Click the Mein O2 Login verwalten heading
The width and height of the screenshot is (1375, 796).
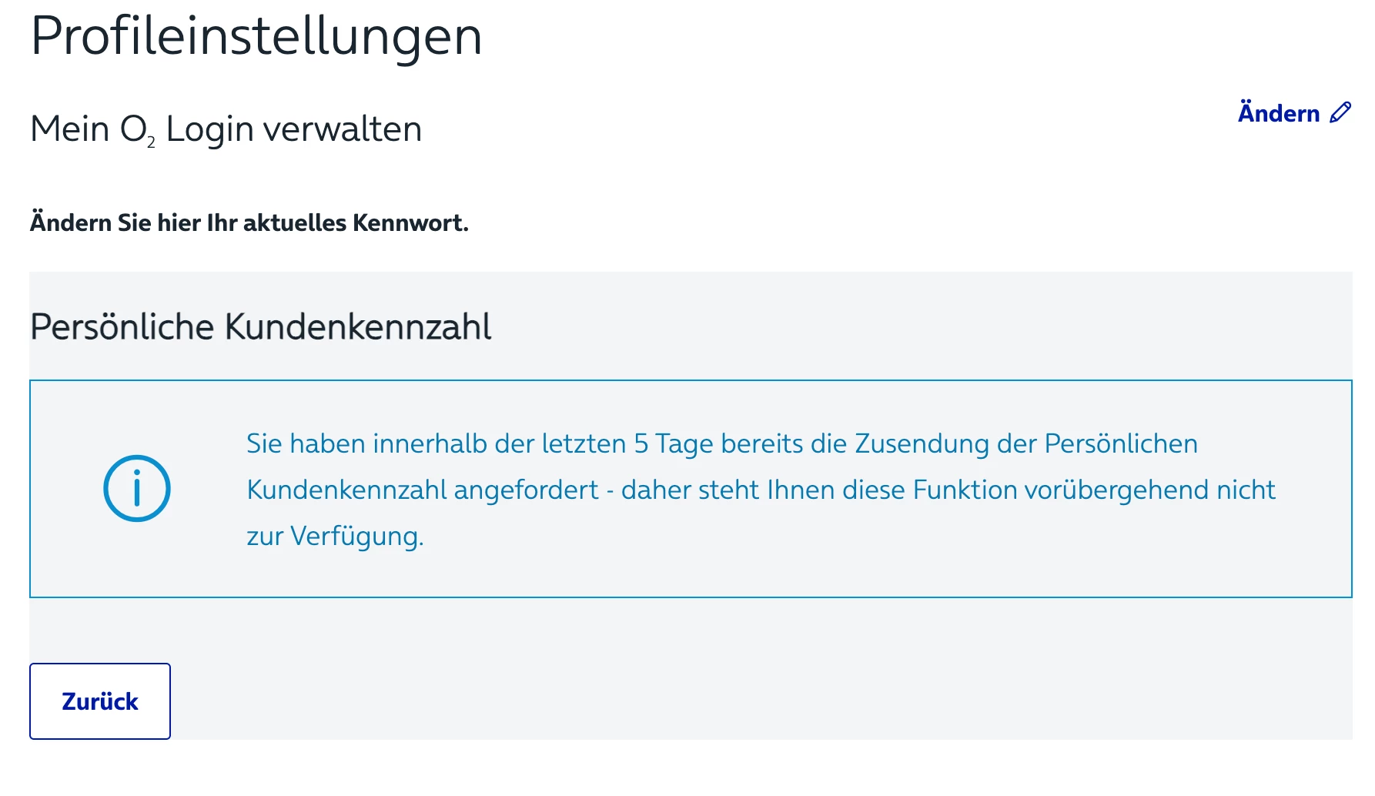226,129
